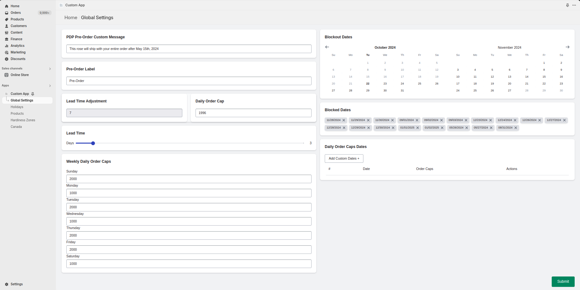Remove the 11/28/2024 blocked date chip
The width and height of the screenshot is (580, 290).
344,120
